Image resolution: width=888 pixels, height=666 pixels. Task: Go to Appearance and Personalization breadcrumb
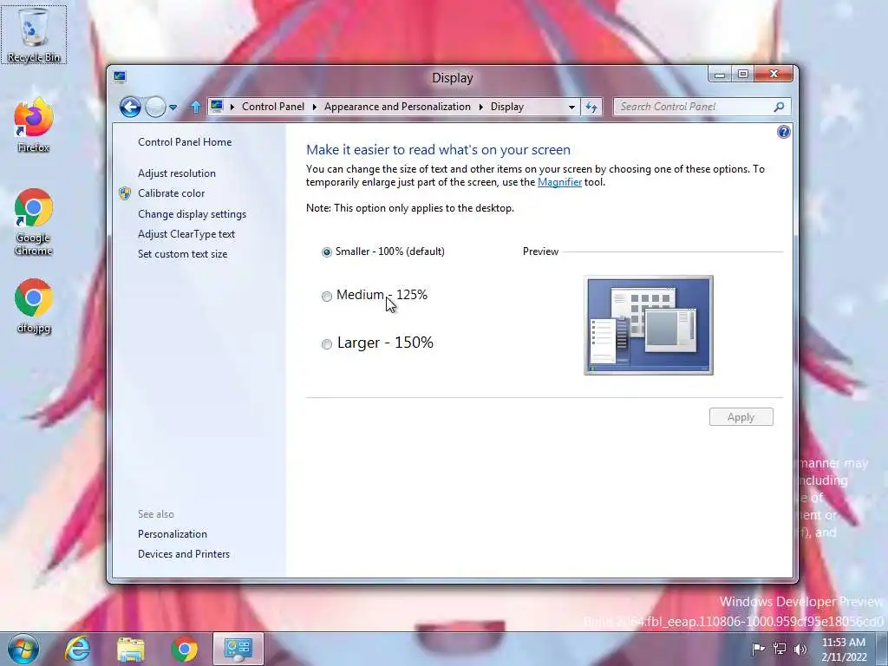pyautogui.click(x=397, y=107)
